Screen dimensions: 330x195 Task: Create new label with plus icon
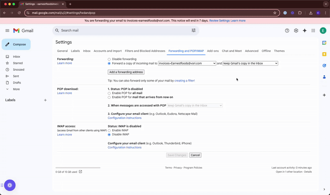coord(45,100)
